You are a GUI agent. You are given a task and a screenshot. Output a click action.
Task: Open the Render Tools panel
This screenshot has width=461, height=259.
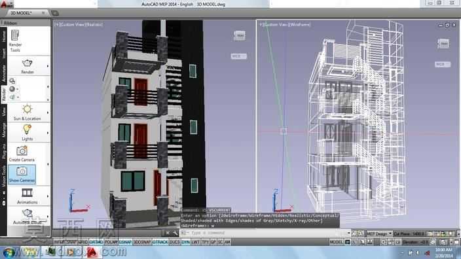[x=15, y=41]
